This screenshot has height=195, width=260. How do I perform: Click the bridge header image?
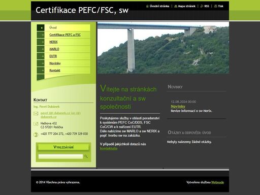163,48
